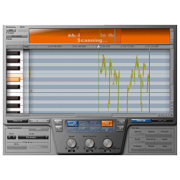Click the red selection box in waveform overview

100,36
